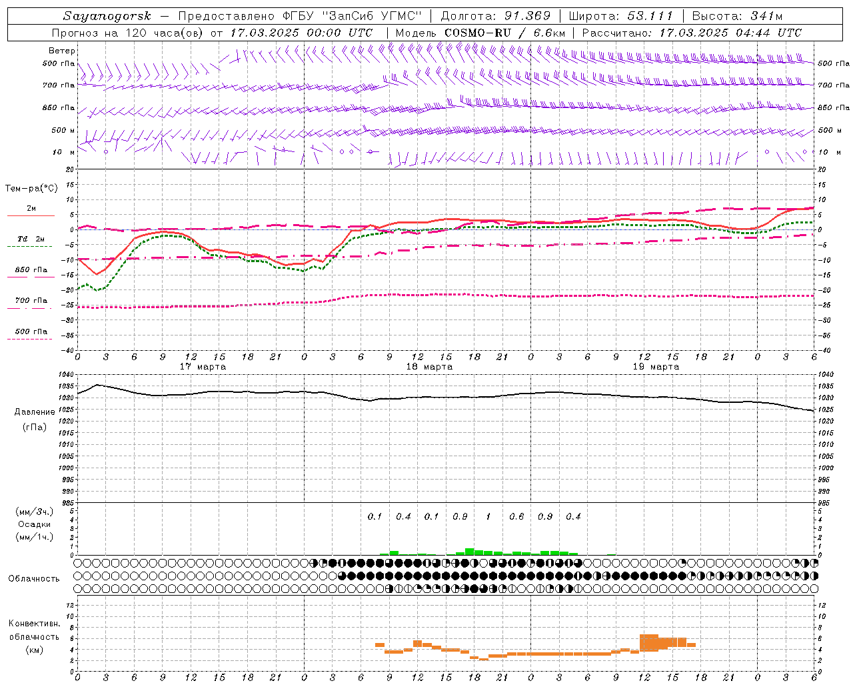Click the Облачность cloud cover label
The height and width of the screenshot is (683, 853).
point(34,579)
